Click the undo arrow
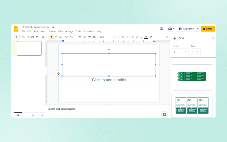The height and width of the screenshot is (142, 227). click(24, 37)
